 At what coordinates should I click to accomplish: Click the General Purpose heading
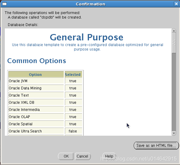(x=86, y=38)
